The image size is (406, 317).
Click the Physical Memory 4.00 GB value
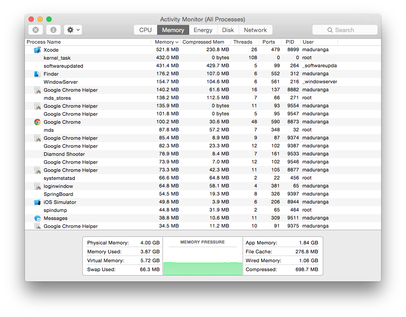tap(150, 243)
